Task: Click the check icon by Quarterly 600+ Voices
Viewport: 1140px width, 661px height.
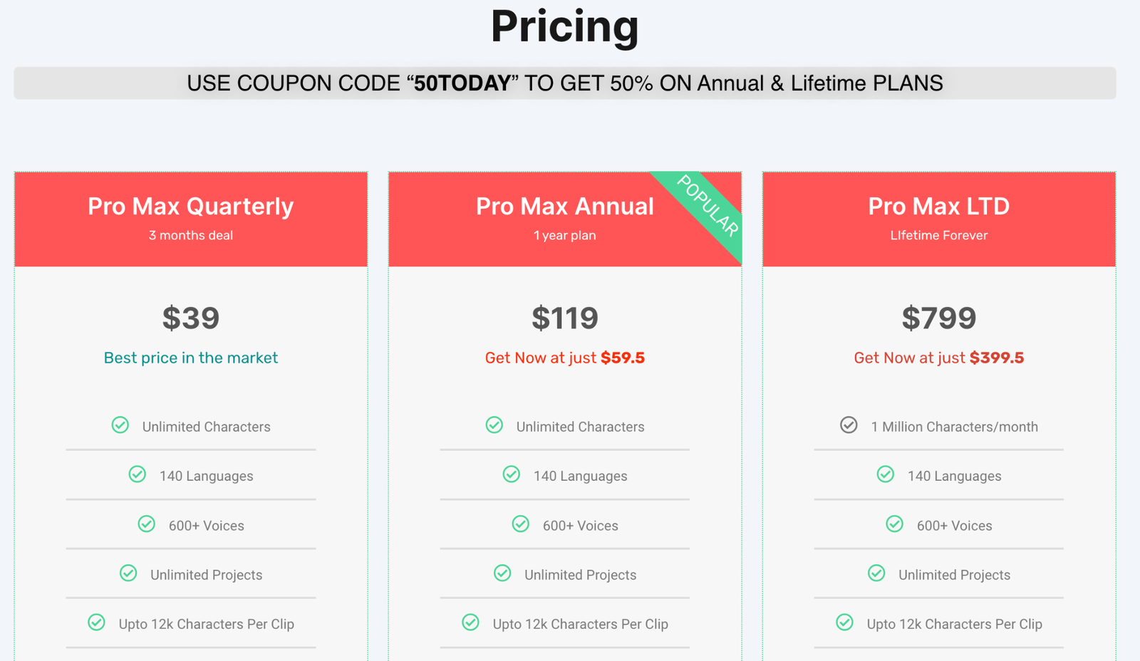Action: (x=147, y=524)
